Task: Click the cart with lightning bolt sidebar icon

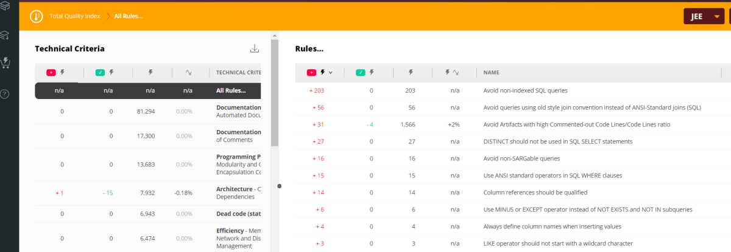Action: pyautogui.click(x=5, y=62)
